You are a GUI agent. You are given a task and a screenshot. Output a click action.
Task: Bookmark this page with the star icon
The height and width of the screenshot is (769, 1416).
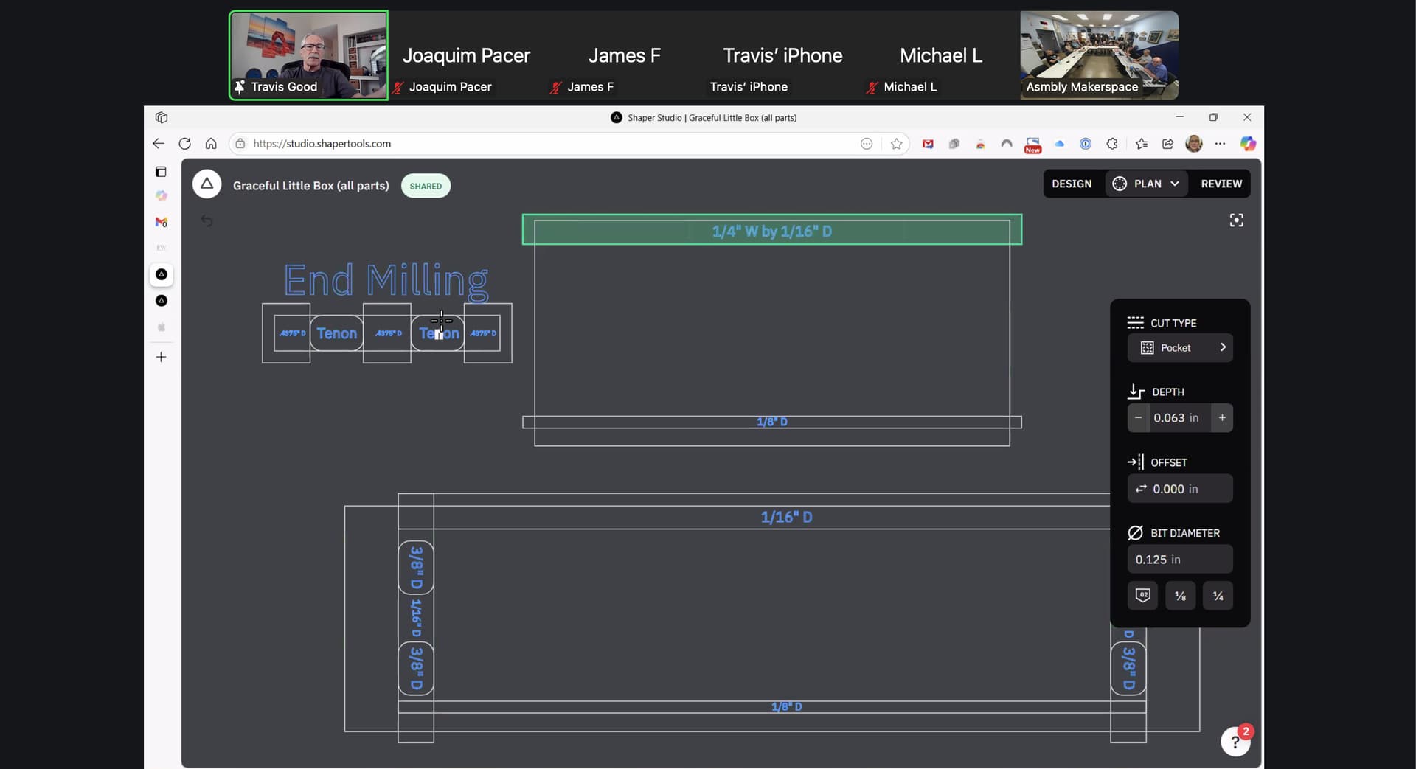pyautogui.click(x=896, y=144)
